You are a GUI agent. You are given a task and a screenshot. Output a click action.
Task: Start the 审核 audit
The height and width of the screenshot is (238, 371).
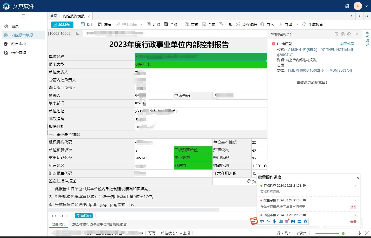192,24
